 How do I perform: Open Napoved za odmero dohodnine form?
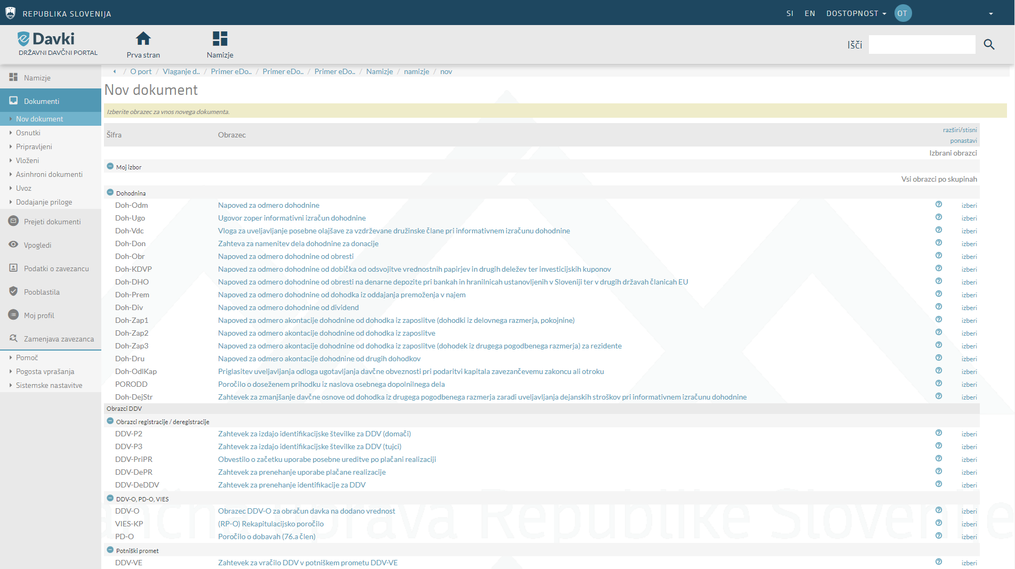click(269, 205)
